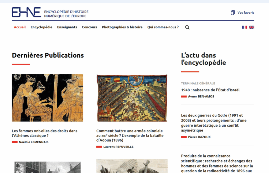269x173 pixels.
Task: Click the EHNE logo
Action: point(27,12)
